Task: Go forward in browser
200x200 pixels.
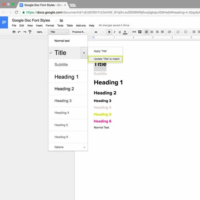Action: (10, 12)
